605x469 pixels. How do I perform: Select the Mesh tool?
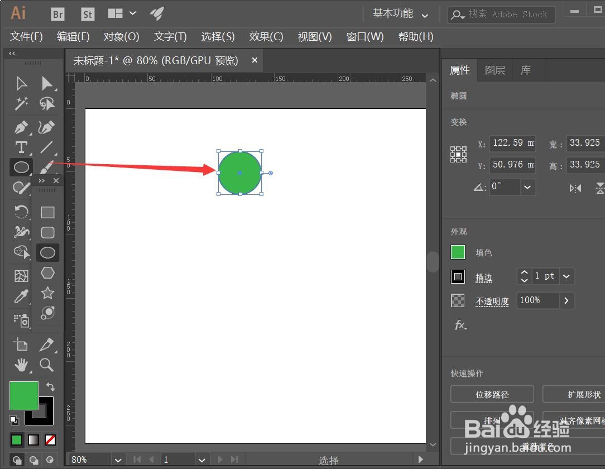coord(22,276)
